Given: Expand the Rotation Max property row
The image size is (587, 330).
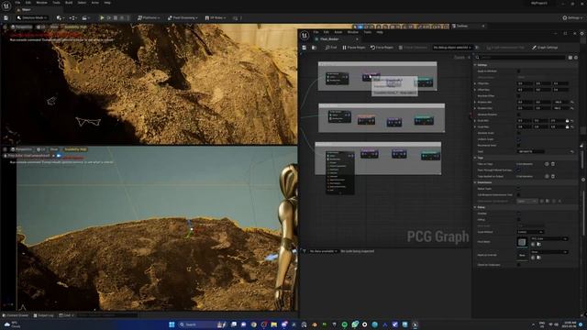Looking at the screenshot, I should click(x=475, y=108).
